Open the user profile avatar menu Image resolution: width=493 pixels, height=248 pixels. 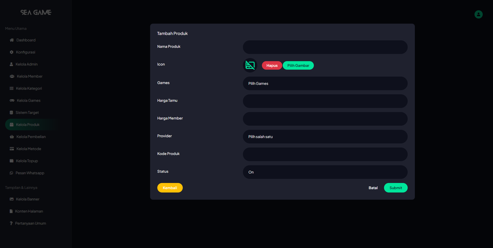pos(478,14)
